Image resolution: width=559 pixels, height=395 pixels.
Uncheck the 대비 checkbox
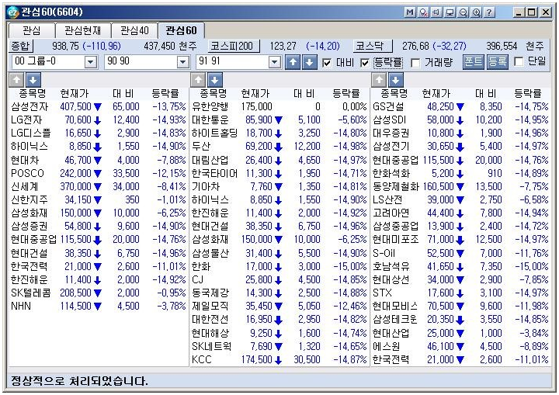327,63
